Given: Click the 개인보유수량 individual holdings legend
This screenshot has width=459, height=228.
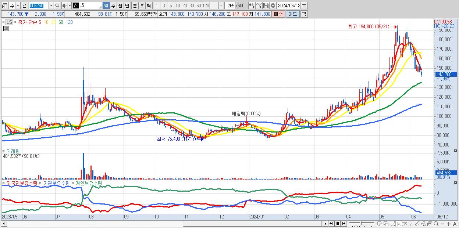Looking at the screenshot, I should coord(89,183).
